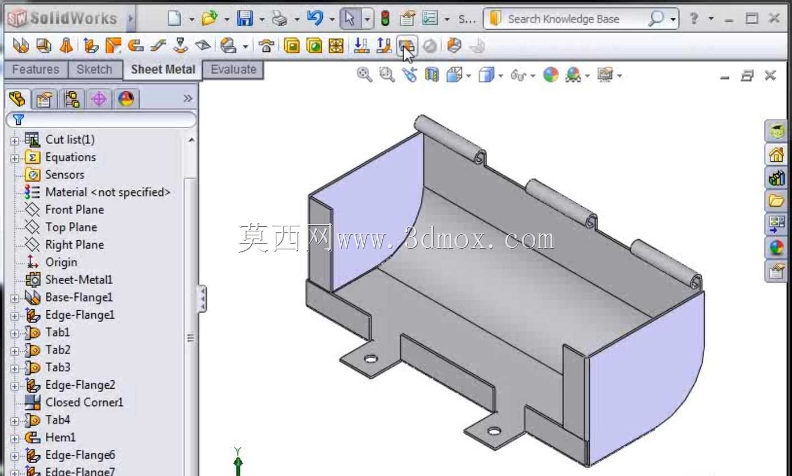Open the PropertyManager panel tab

tap(44, 99)
